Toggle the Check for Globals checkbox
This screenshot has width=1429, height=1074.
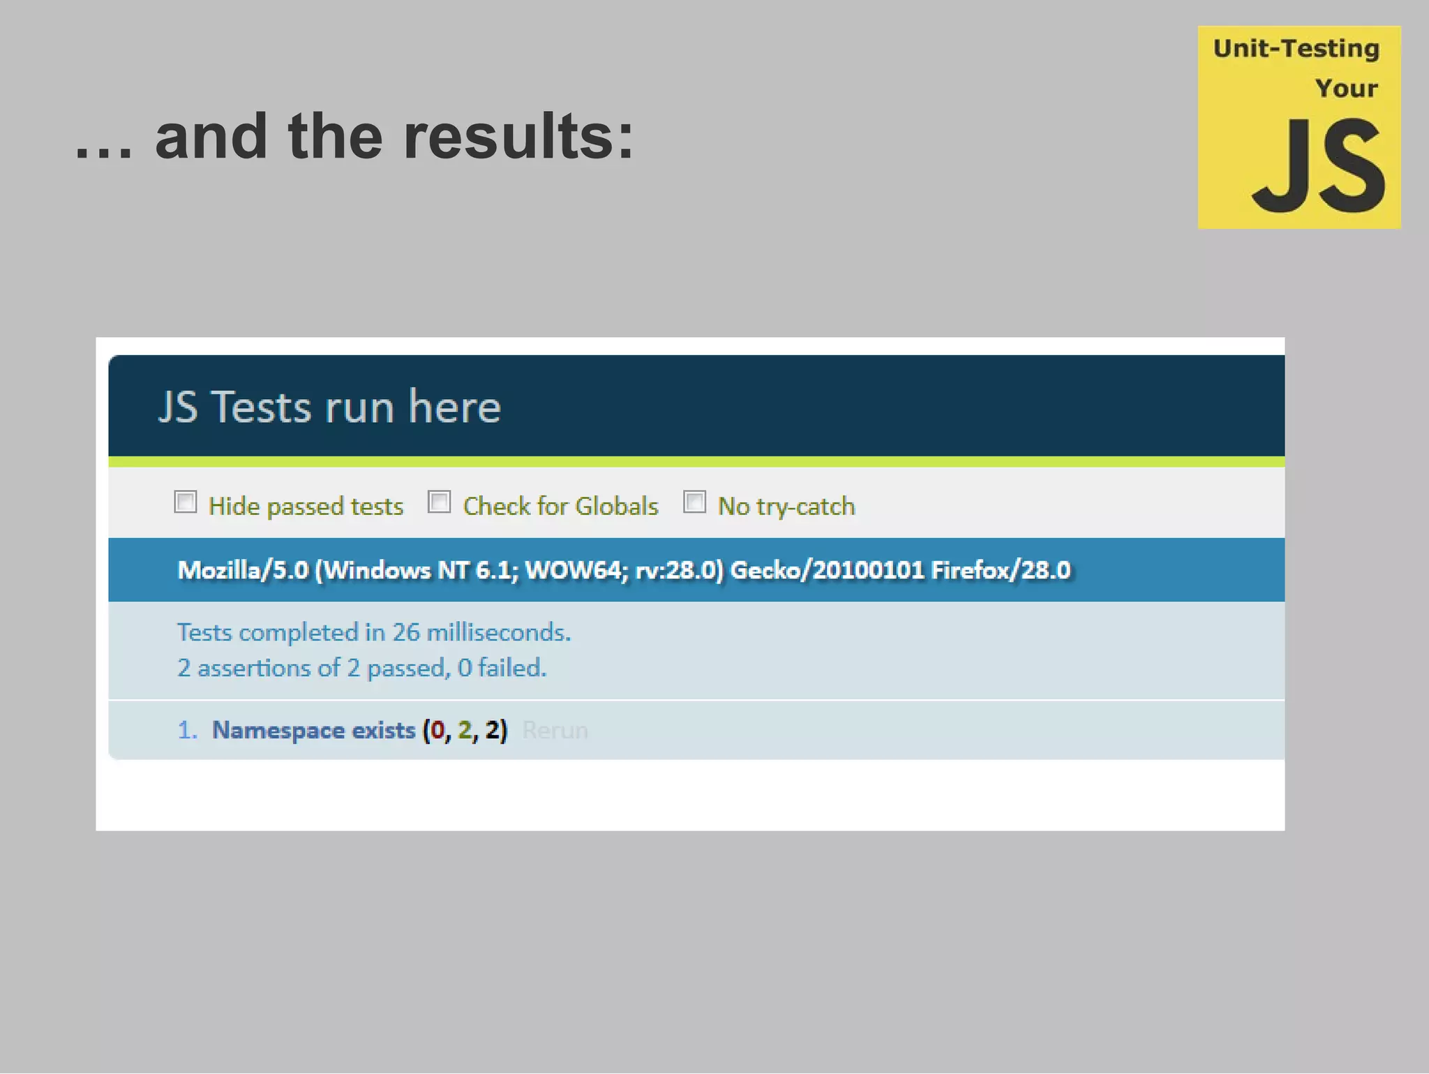439,502
